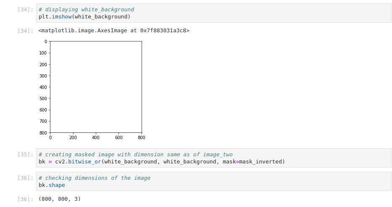Screen dimensions: 392x207
Task: Select the In [36] input prompt label
Action: (x=25, y=178)
